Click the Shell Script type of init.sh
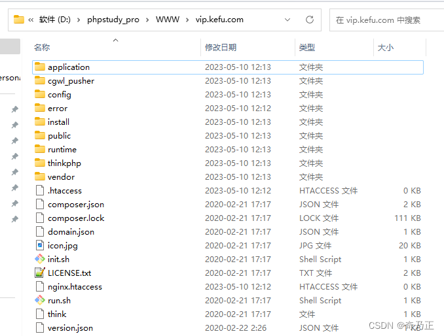Screen dimensions: 444x336 (320, 260)
